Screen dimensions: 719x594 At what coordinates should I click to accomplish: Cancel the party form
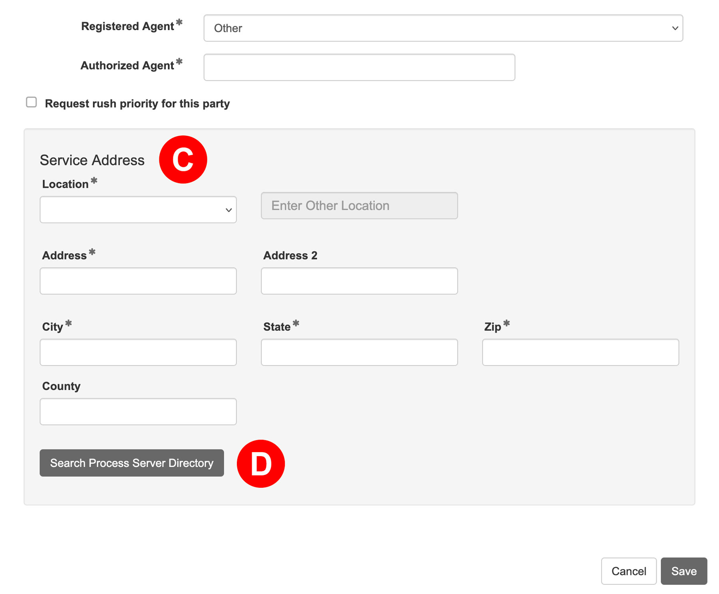pos(629,571)
